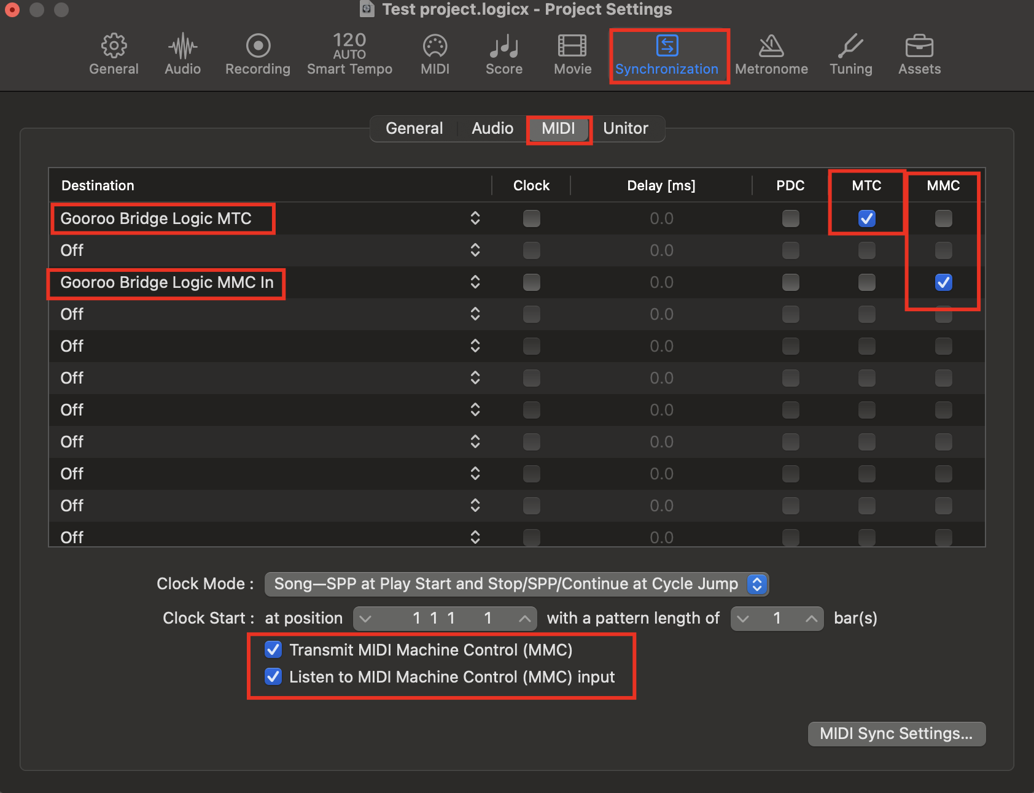Screen dimensions: 1034x793
Task: Enable MMC for Gooroo Bridge Logic MTC row
Action: [x=944, y=219]
